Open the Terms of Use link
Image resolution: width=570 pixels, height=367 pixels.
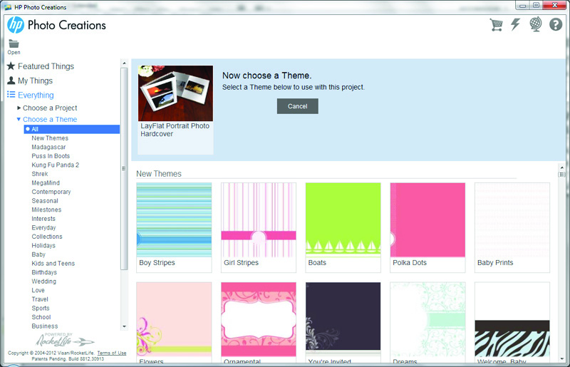click(112, 353)
